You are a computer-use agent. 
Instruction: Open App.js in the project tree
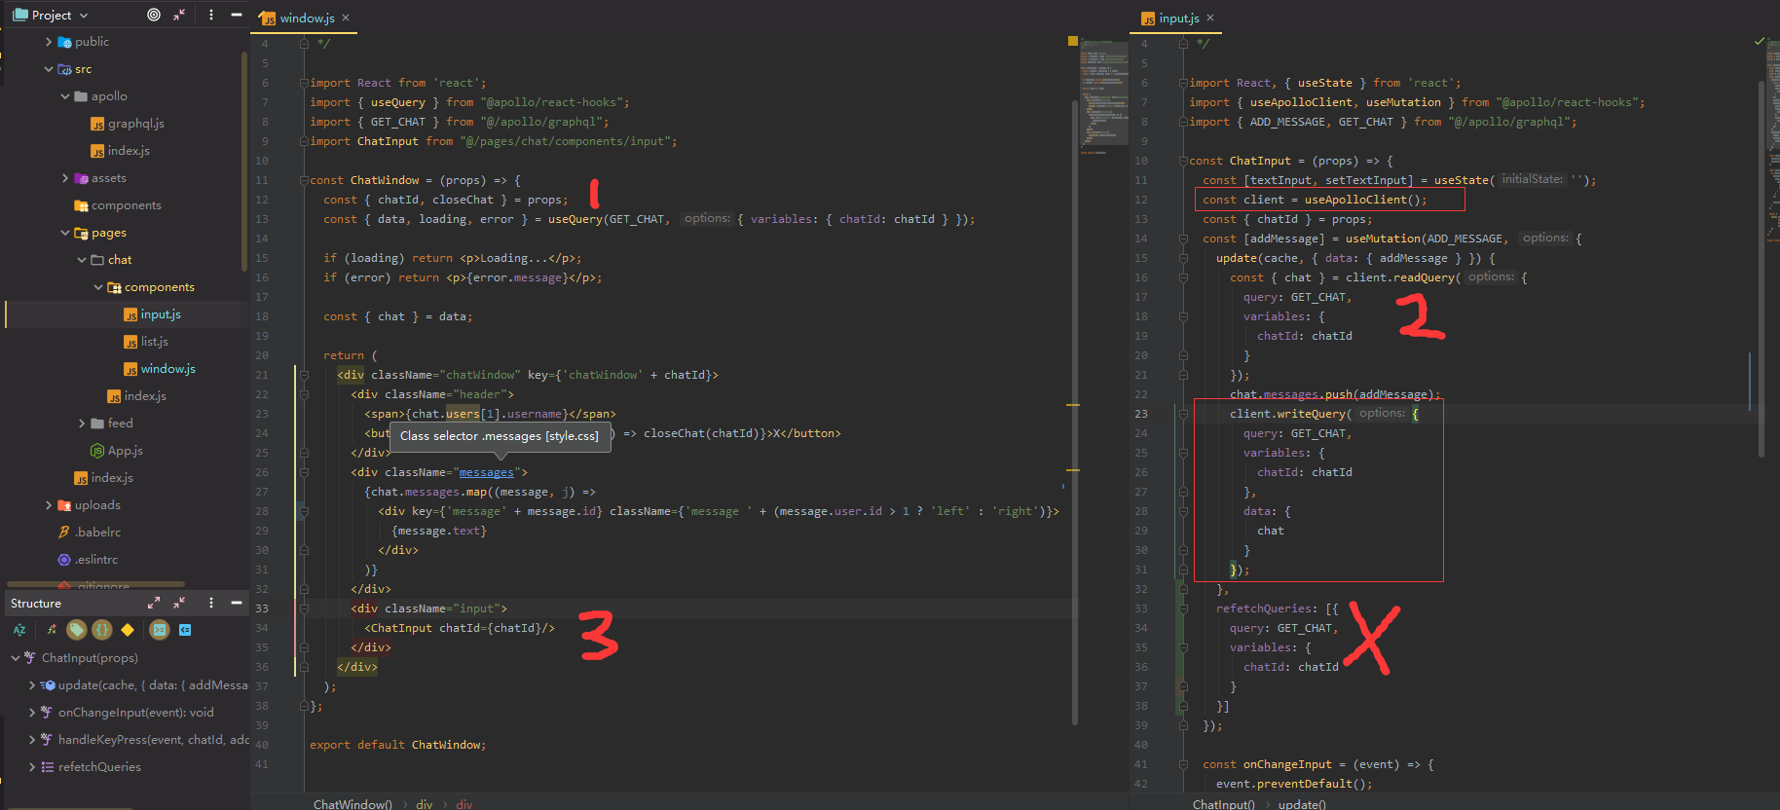click(125, 451)
